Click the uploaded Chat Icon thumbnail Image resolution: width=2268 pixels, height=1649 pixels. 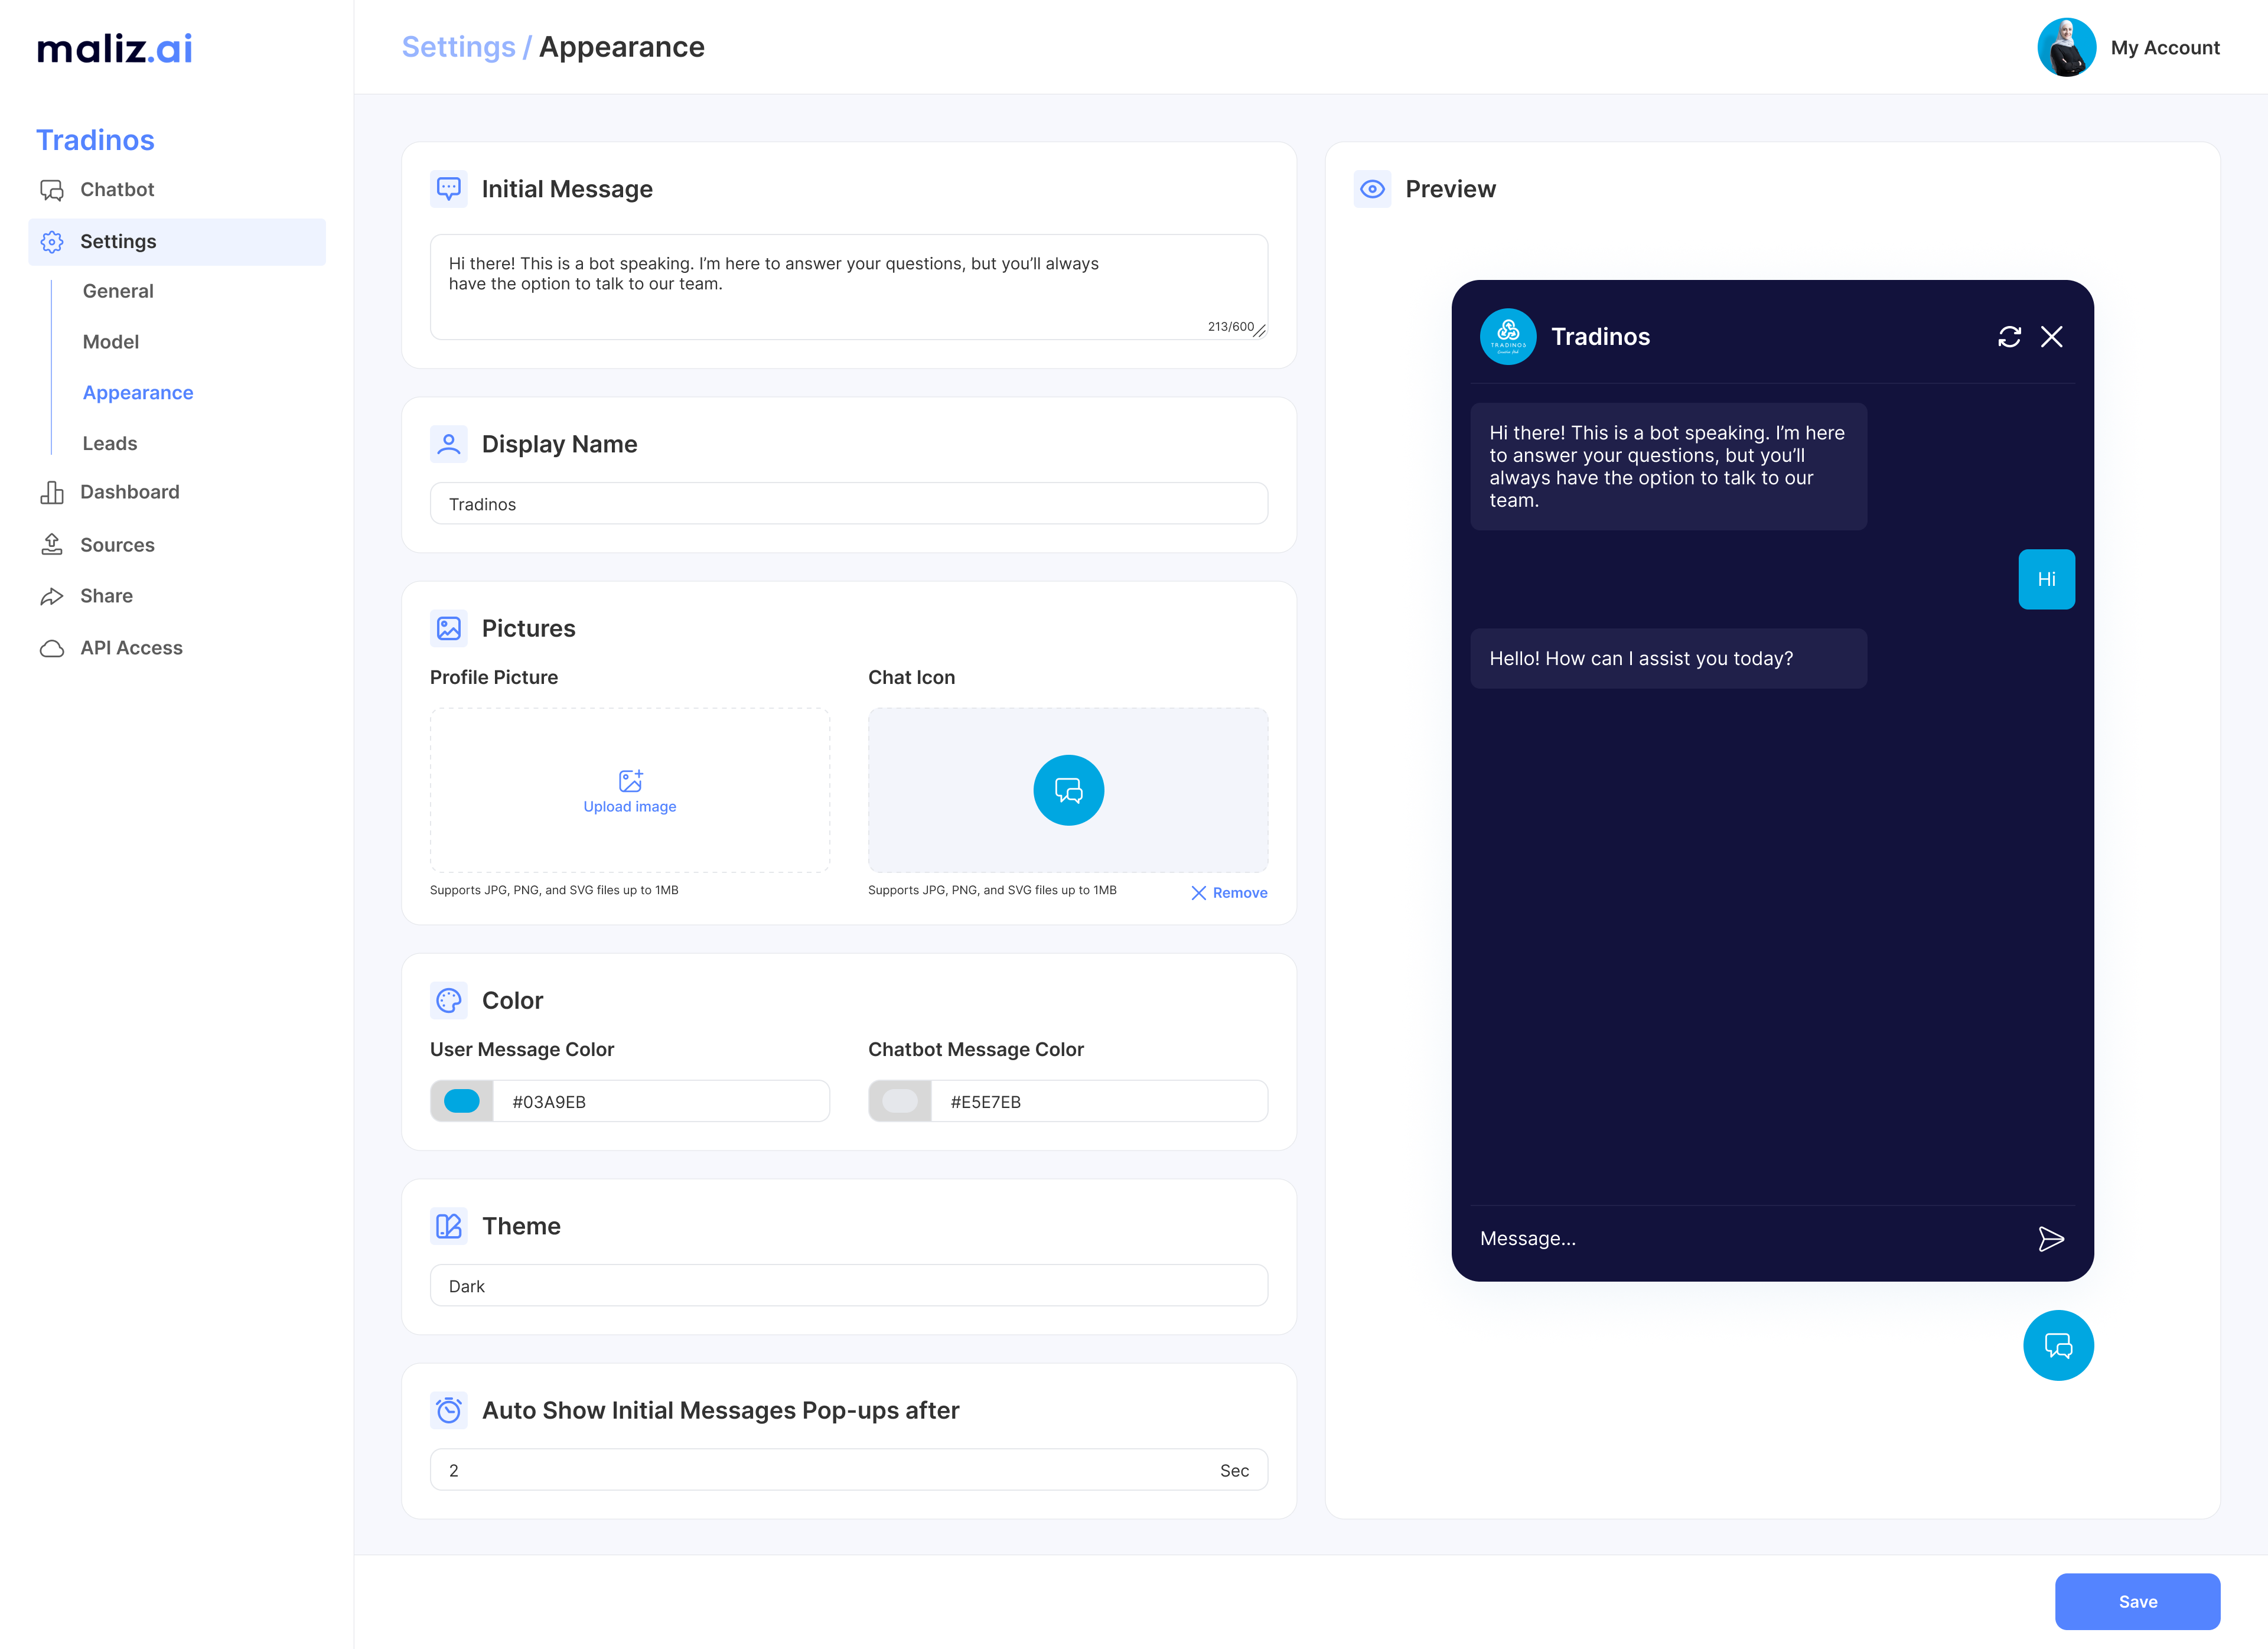click(x=1068, y=790)
